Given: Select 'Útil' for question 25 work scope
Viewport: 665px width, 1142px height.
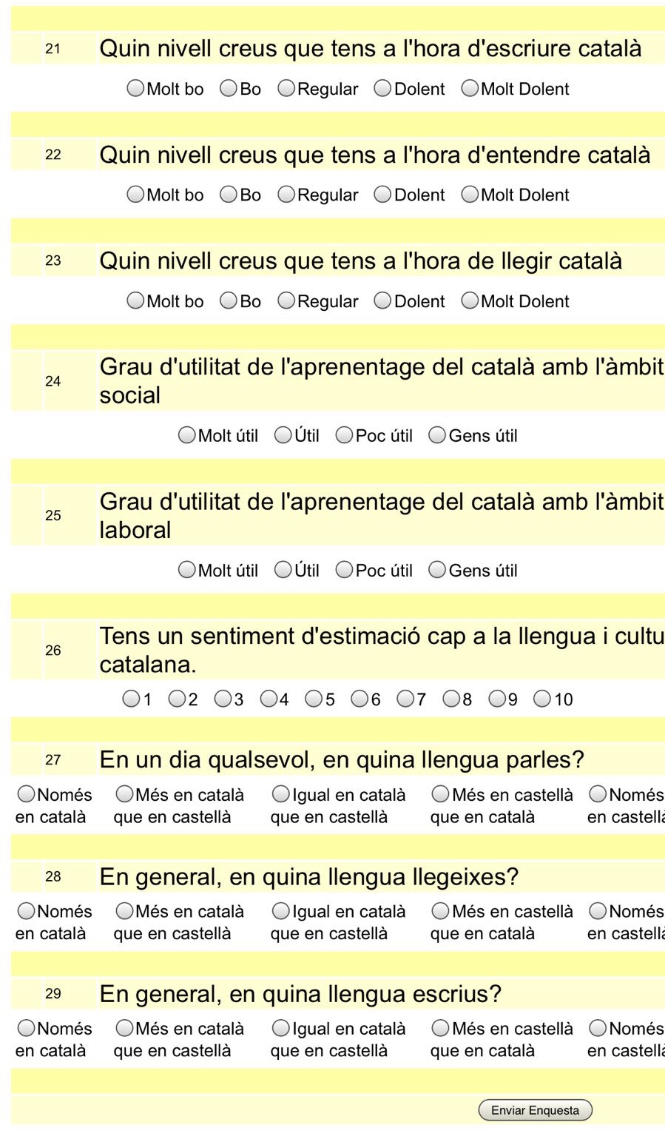Looking at the screenshot, I should [x=283, y=570].
